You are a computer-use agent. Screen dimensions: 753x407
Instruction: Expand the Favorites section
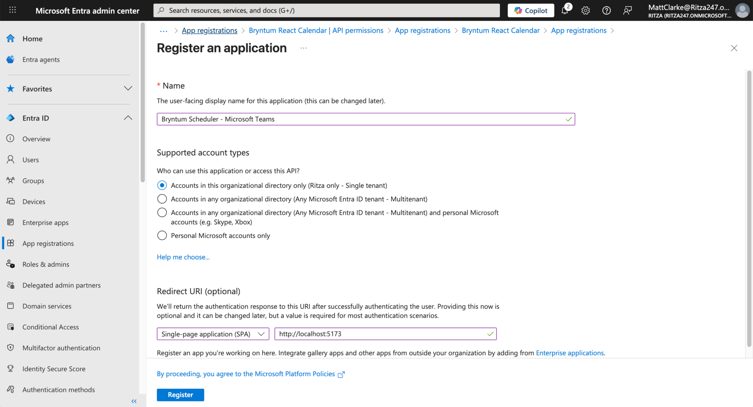pyautogui.click(x=128, y=89)
